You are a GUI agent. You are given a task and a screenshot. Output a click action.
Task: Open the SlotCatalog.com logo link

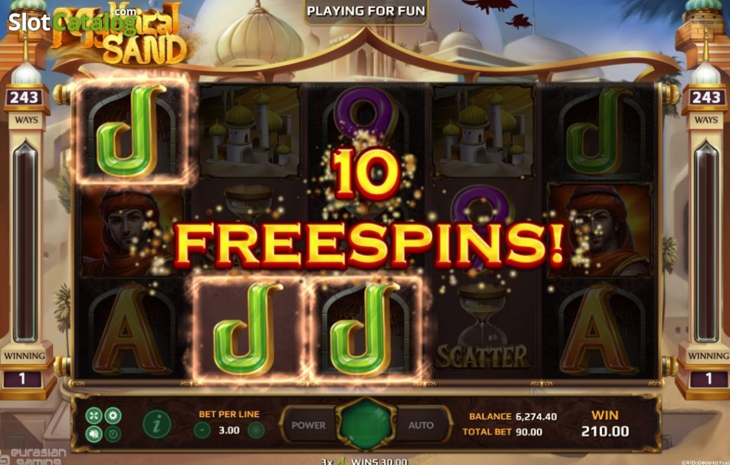click(72, 21)
